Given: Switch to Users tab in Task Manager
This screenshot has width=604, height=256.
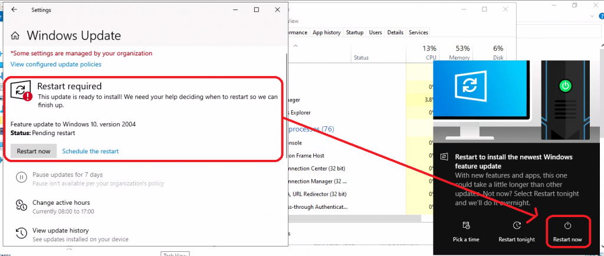Looking at the screenshot, I should (375, 32).
